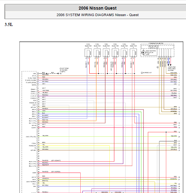Image resolution: width=186 pixels, height=193 pixels.
Task: Click the fuel injector symbol with BLU/WHT wire
Action: (88, 53)
